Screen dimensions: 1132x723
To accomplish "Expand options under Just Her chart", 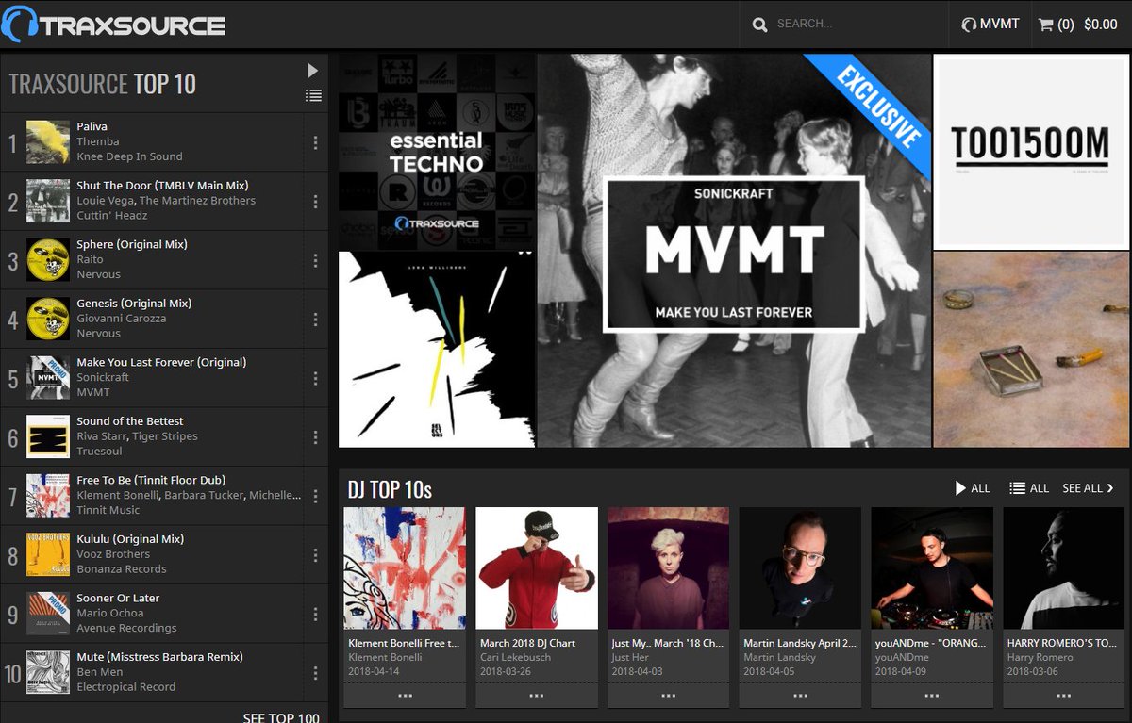I will 669,696.
